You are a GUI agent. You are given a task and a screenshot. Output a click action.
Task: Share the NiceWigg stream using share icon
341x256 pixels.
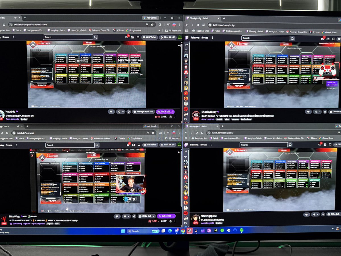point(171,221)
